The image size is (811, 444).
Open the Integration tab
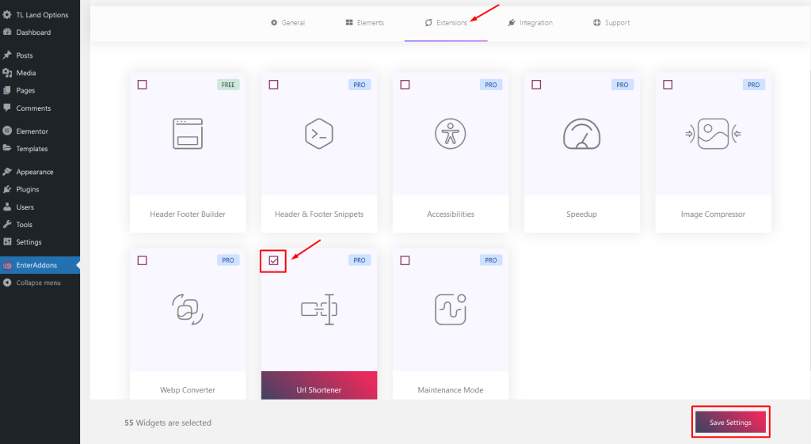click(x=530, y=23)
